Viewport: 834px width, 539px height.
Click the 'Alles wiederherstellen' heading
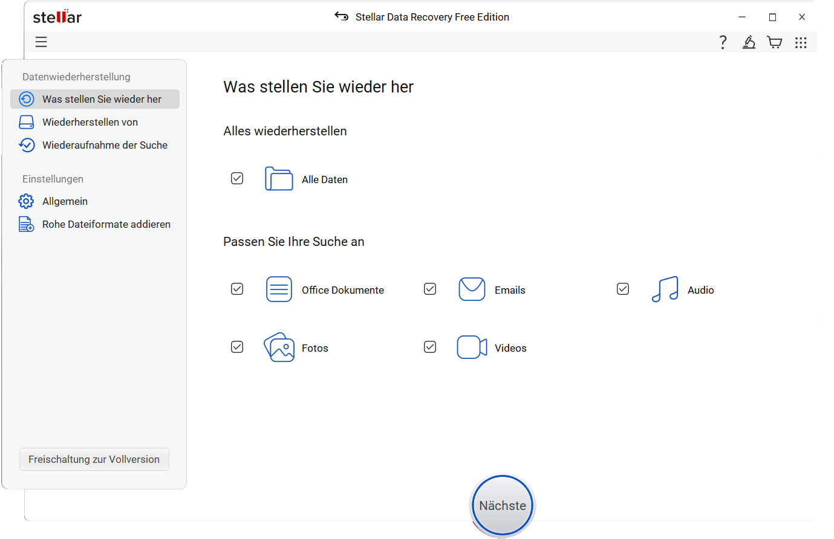pyautogui.click(x=285, y=131)
